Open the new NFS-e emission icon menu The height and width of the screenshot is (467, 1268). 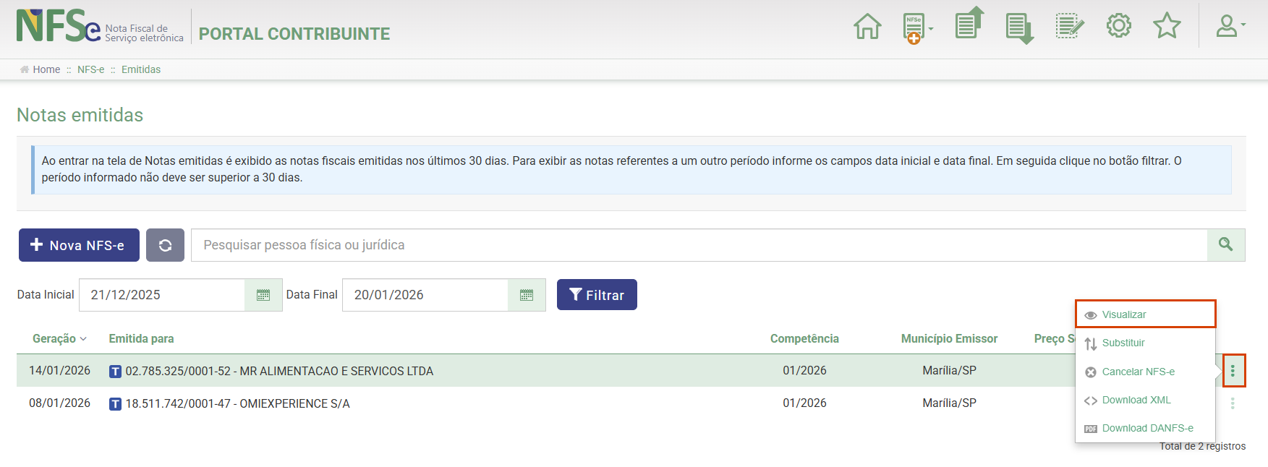click(x=916, y=29)
